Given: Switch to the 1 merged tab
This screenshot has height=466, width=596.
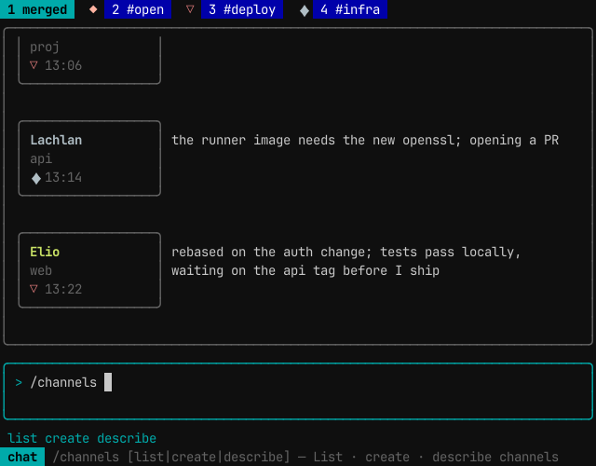Looking at the screenshot, I should tap(37, 9).
